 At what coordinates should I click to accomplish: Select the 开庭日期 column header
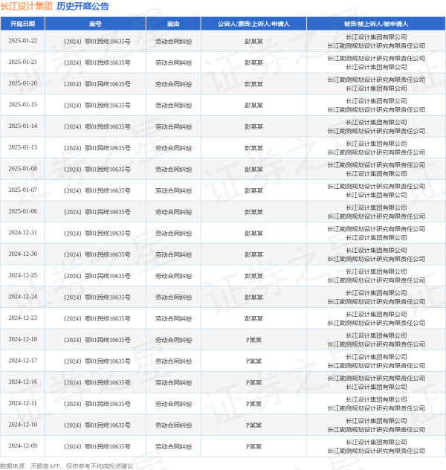[x=23, y=24]
